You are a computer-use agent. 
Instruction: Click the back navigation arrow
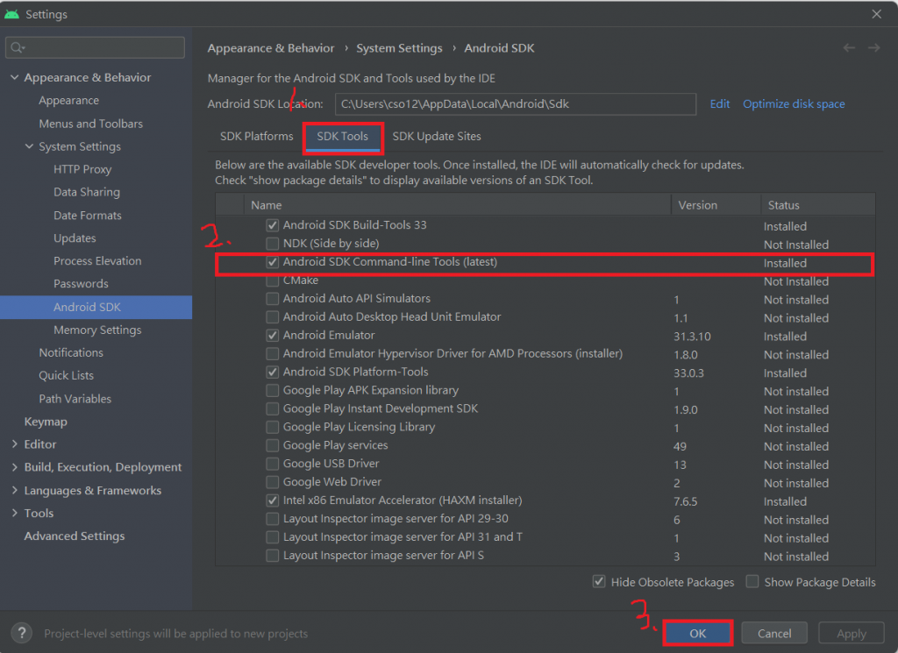[x=849, y=48]
